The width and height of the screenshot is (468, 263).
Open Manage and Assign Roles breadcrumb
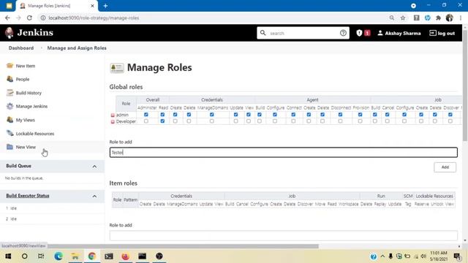pos(77,48)
